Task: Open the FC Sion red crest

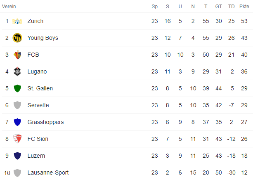Action: click(17, 139)
